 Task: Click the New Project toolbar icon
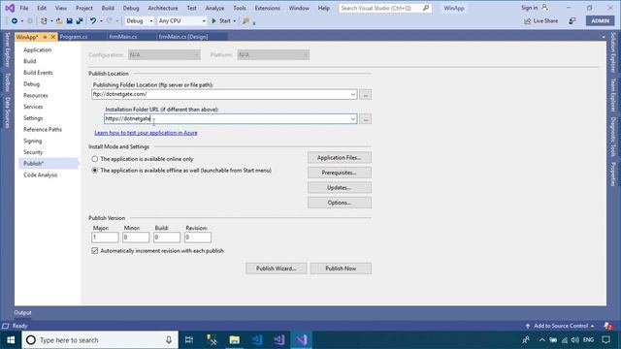click(44, 21)
